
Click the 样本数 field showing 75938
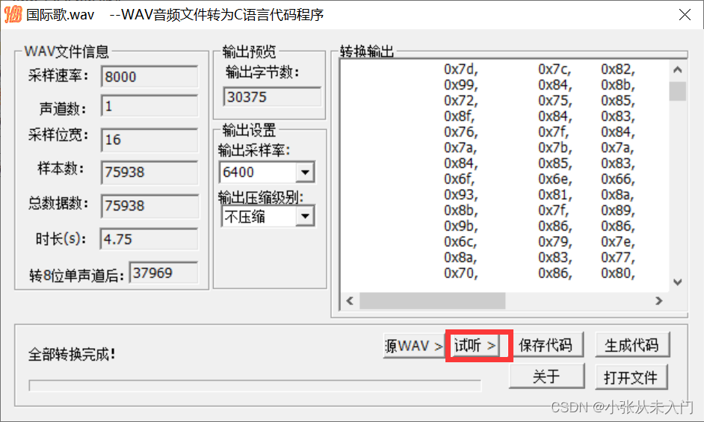point(149,173)
